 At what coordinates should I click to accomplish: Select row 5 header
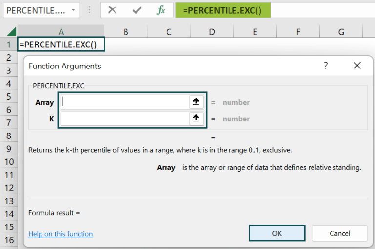click(9, 96)
